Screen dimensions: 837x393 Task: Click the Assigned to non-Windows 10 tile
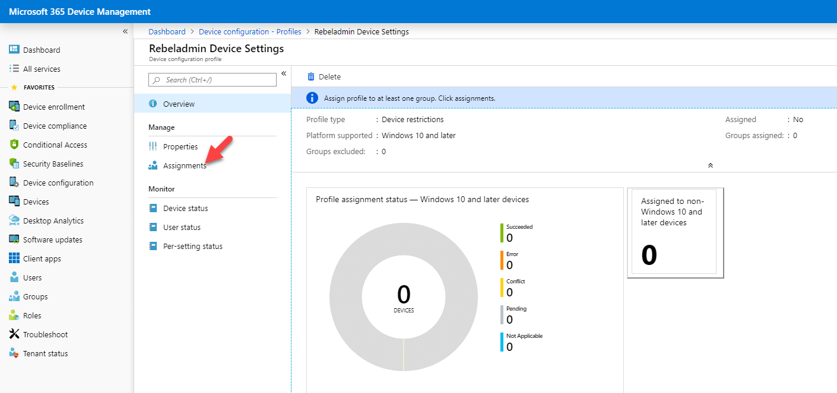pyautogui.click(x=676, y=232)
